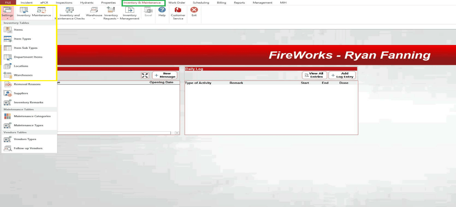Screen dimensions: 456x207
Task: Click the Remark column header
Action: point(236,83)
